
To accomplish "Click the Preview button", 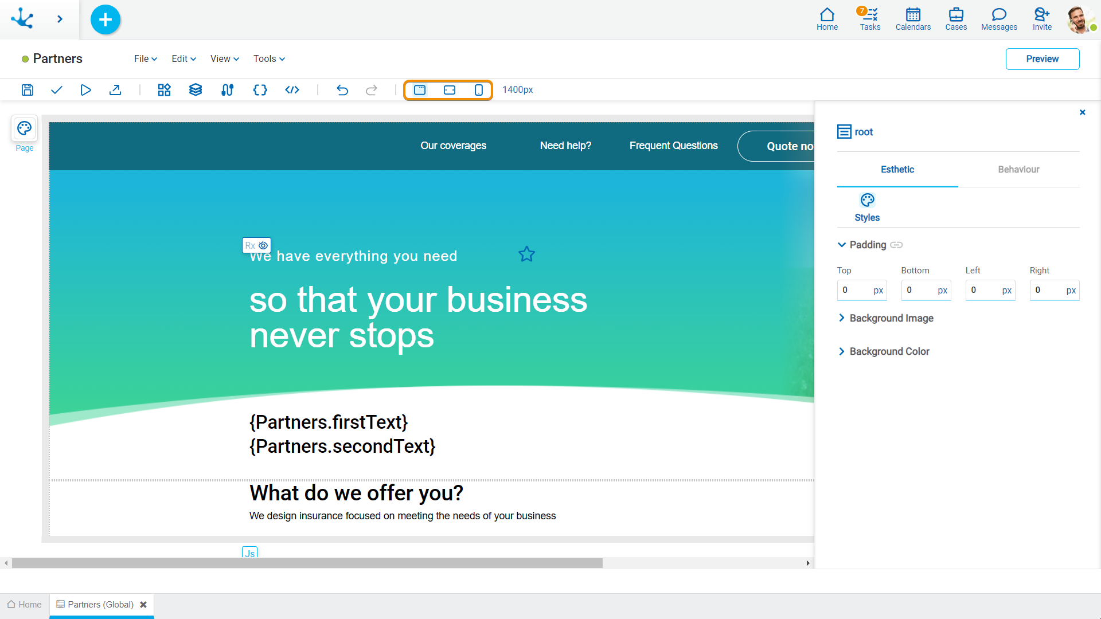I will (1043, 59).
